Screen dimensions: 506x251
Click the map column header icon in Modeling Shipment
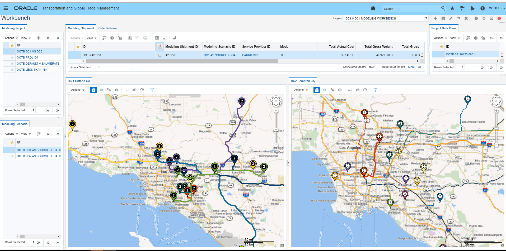pos(160,47)
